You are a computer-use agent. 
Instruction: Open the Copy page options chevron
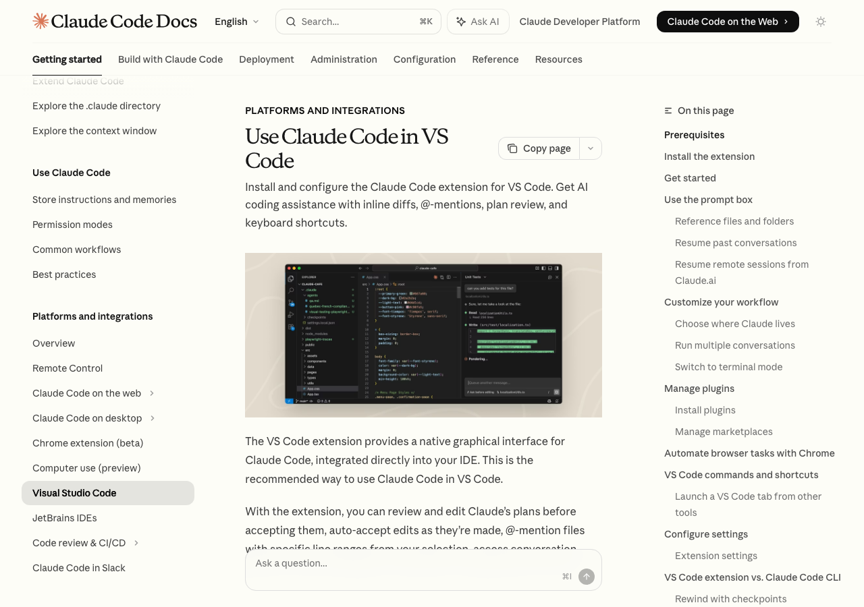point(591,148)
